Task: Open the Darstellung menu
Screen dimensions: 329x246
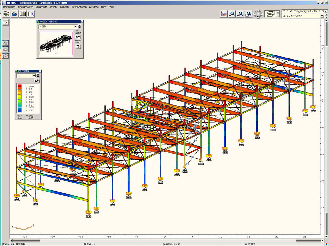Action: coord(9,7)
